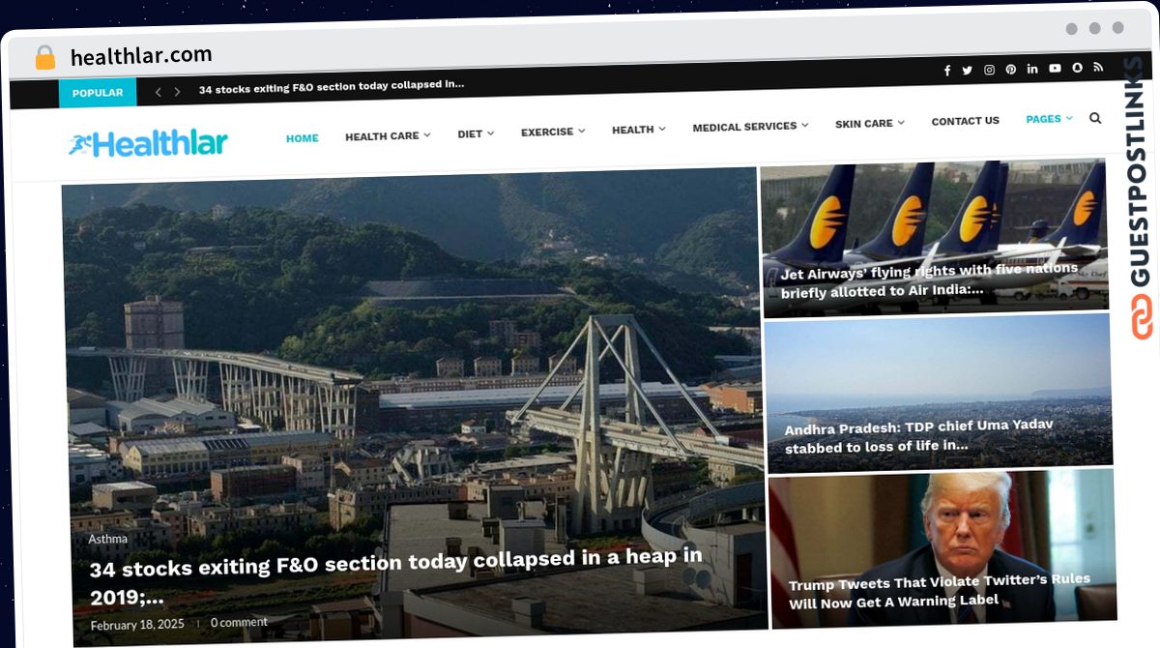Open the Snapchat social icon
1160x648 pixels.
pyautogui.click(x=1077, y=68)
